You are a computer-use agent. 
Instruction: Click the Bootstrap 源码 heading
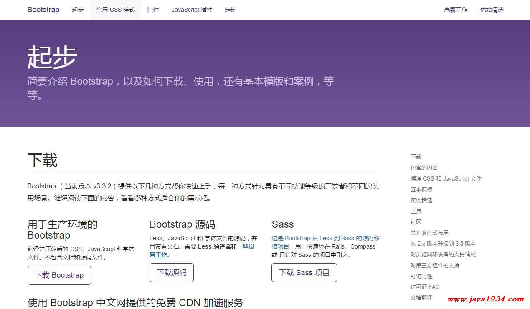[x=183, y=224]
